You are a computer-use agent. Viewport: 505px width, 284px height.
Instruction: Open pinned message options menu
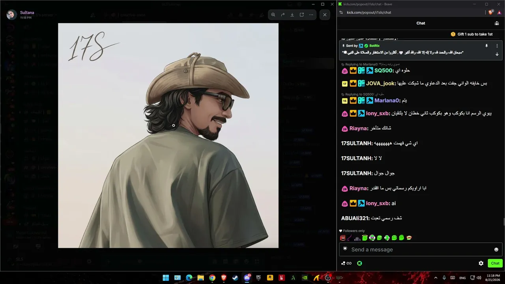[497, 46]
